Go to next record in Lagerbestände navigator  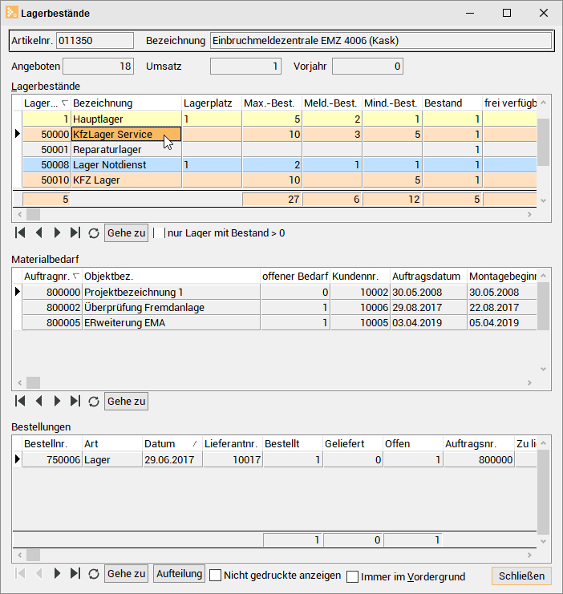(x=57, y=232)
